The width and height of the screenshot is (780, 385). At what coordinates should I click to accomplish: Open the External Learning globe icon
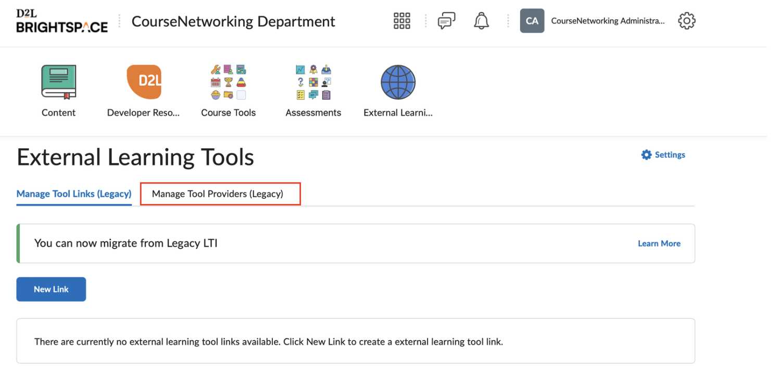398,82
